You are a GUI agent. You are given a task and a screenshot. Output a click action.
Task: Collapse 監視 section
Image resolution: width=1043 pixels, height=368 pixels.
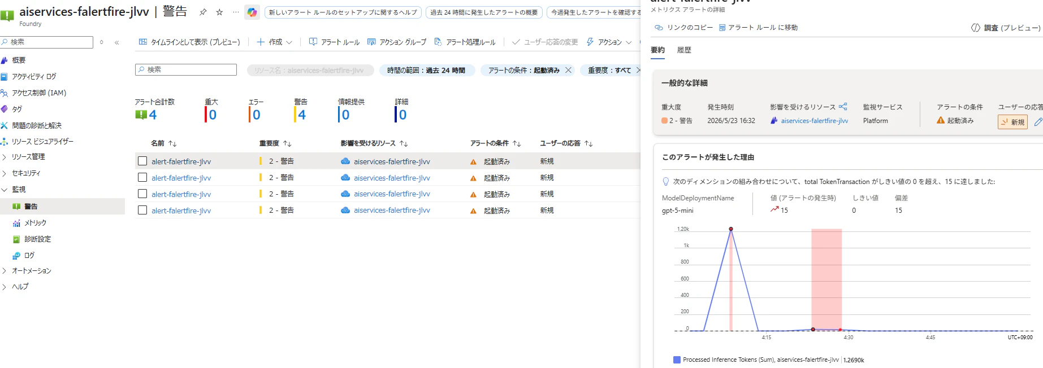[x=19, y=190]
